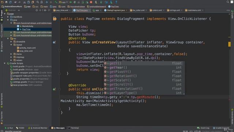
Task: Open the app run configuration dropdown
Action: click(63, 2)
